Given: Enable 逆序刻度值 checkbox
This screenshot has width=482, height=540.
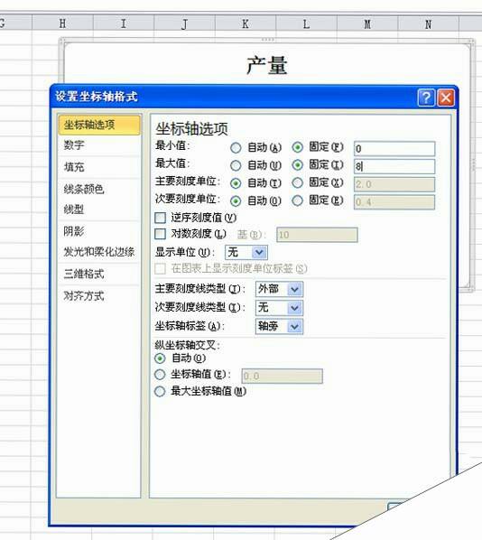Looking at the screenshot, I should [161, 218].
